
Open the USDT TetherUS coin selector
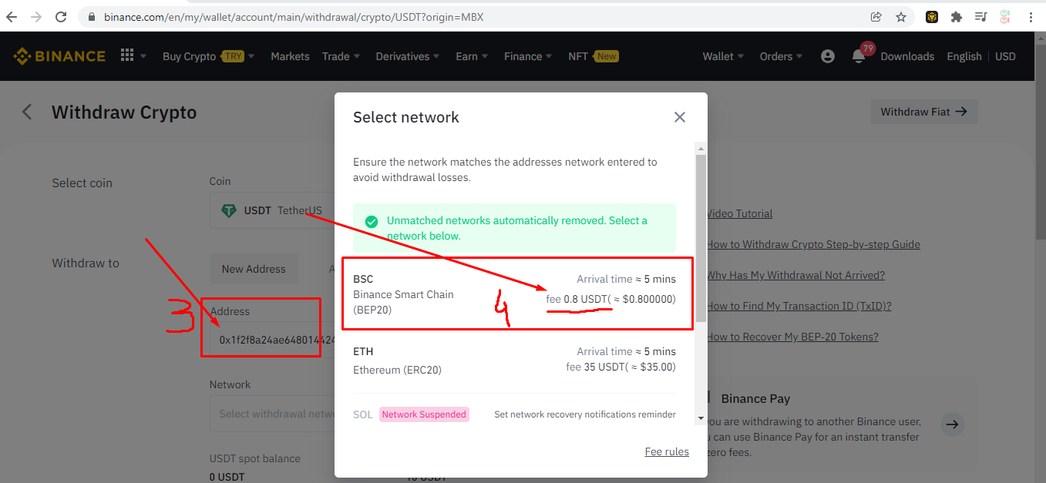pos(272,210)
